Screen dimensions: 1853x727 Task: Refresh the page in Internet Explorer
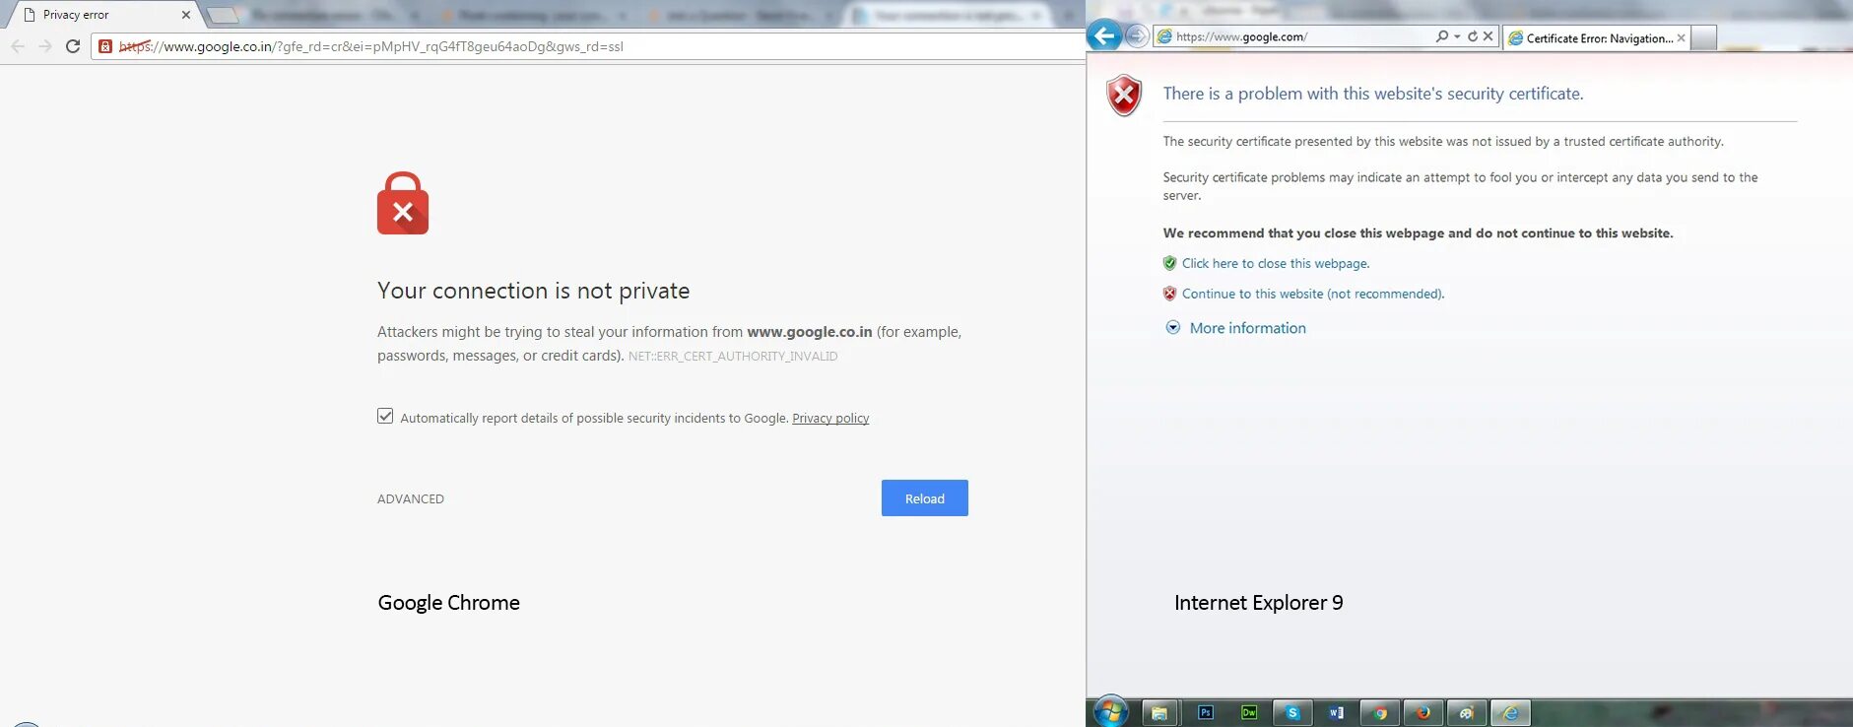[x=1473, y=36]
